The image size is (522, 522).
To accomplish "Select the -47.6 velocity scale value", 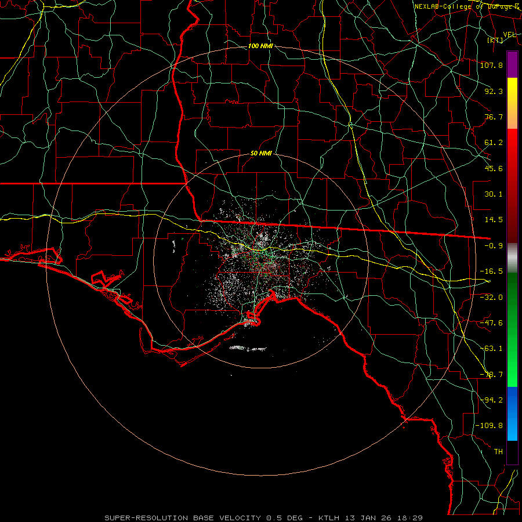I will pos(491,322).
